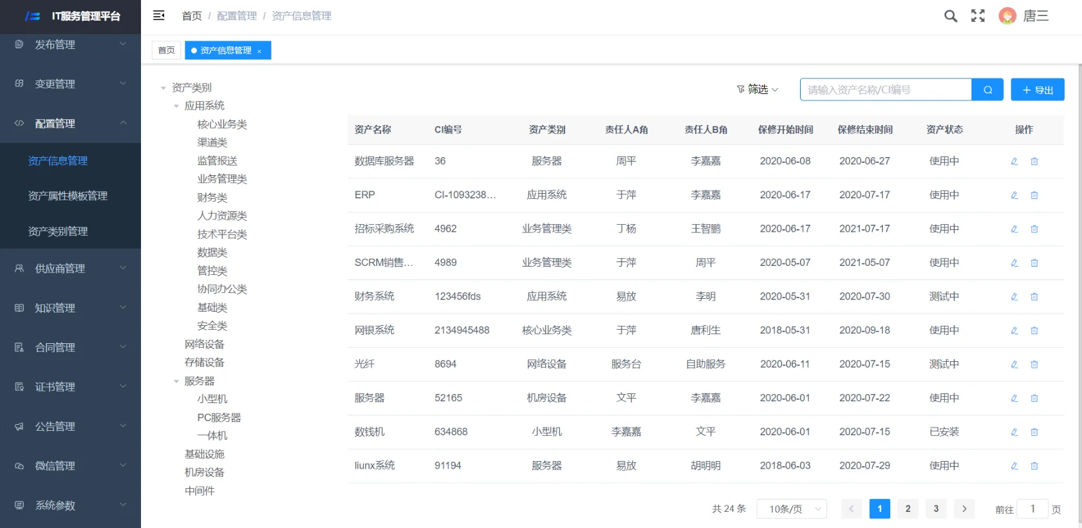1082x528 pixels.
Task: Edit the 数据库服务器 asset row
Action: tap(1014, 162)
